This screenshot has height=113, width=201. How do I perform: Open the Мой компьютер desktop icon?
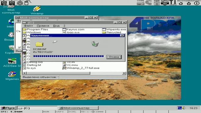point(11,10)
